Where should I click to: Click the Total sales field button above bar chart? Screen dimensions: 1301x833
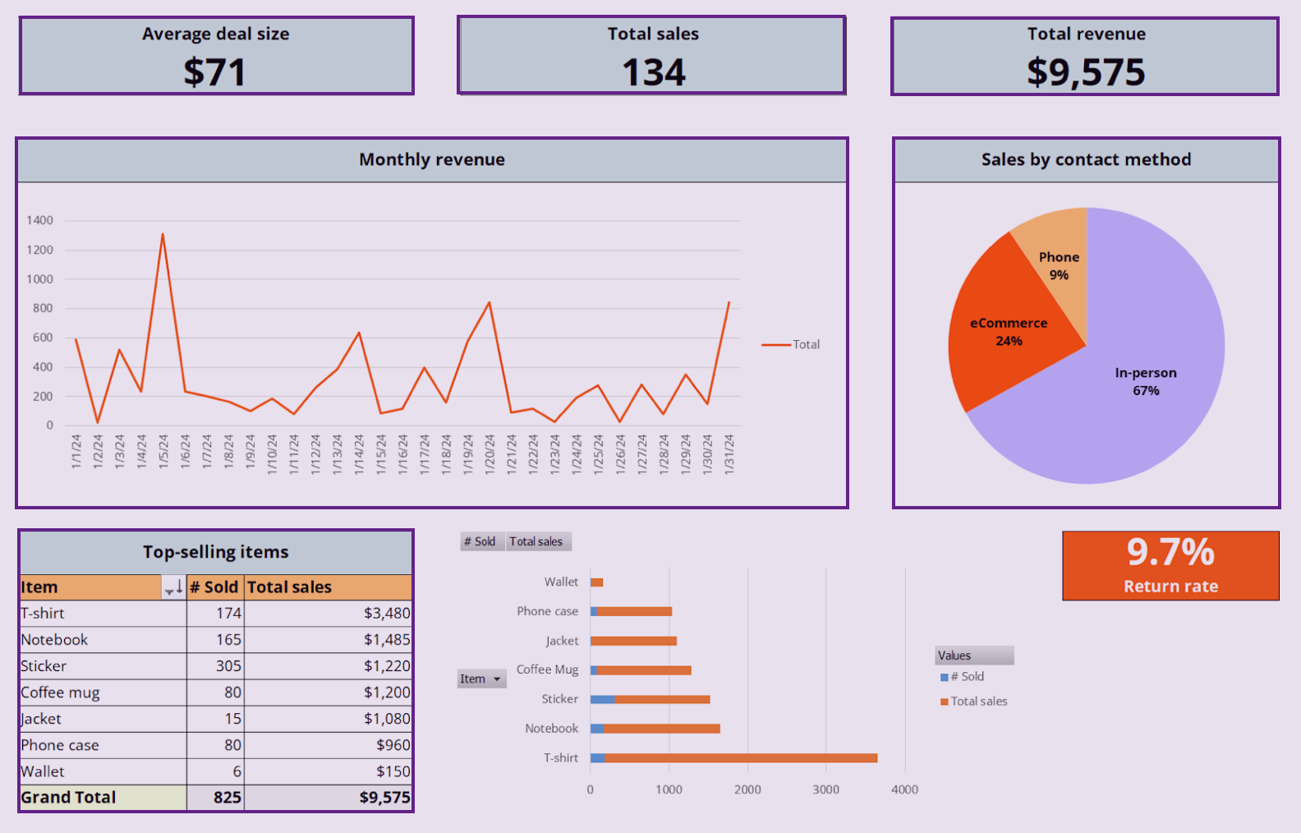537,541
